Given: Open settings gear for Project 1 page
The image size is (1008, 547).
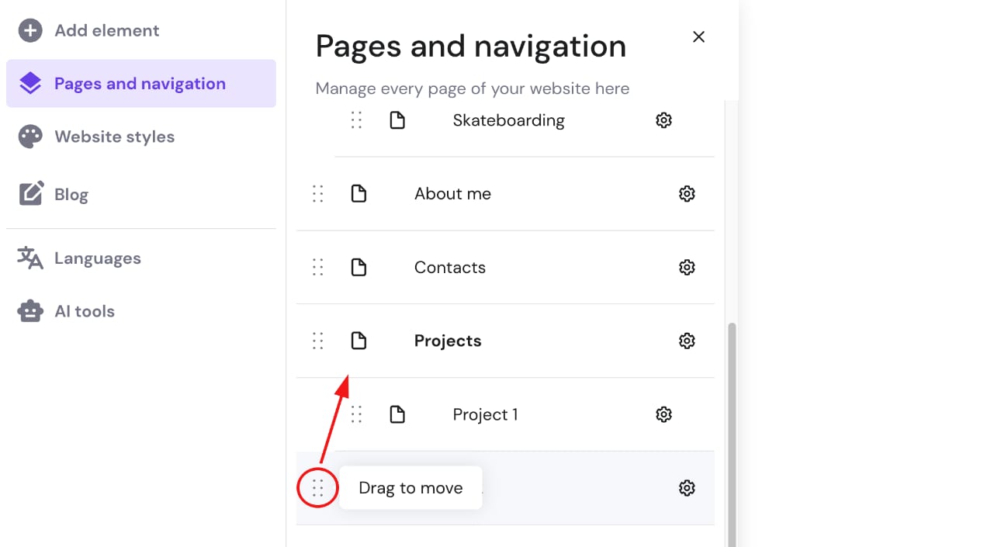Looking at the screenshot, I should tap(663, 414).
